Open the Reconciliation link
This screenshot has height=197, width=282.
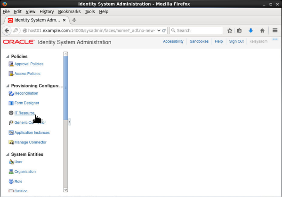26,93
